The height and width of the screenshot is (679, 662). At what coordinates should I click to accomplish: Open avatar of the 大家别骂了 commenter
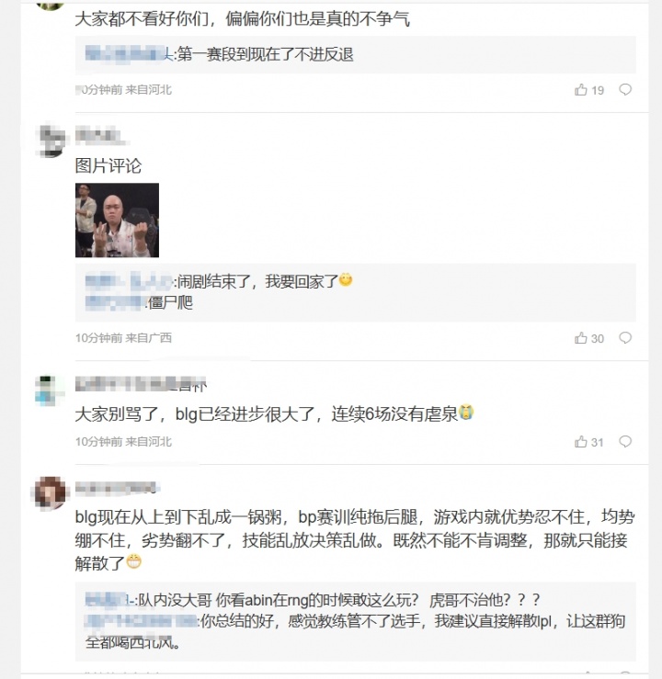50,390
